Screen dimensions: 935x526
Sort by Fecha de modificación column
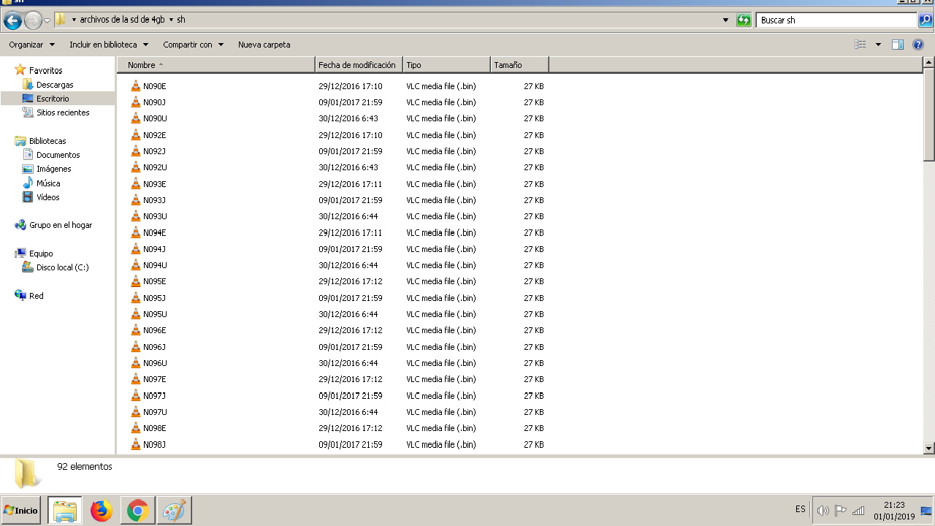coord(359,65)
